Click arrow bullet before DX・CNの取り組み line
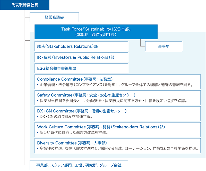This screenshot has width=206, height=171. 38,117
